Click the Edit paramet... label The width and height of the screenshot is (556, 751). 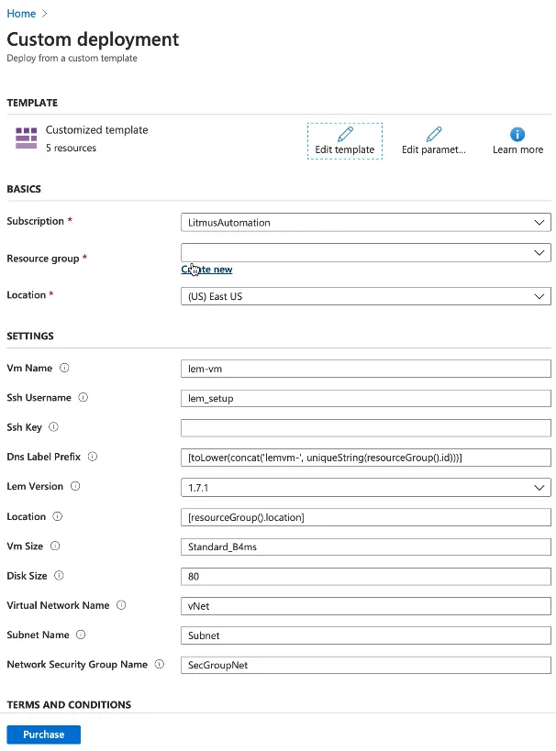[x=434, y=149]
